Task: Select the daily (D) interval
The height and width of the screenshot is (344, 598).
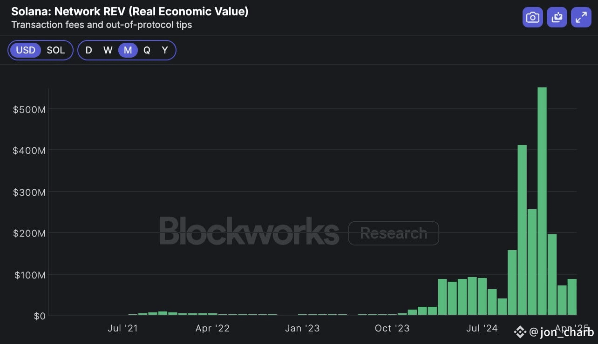Action: pos(89,50)
